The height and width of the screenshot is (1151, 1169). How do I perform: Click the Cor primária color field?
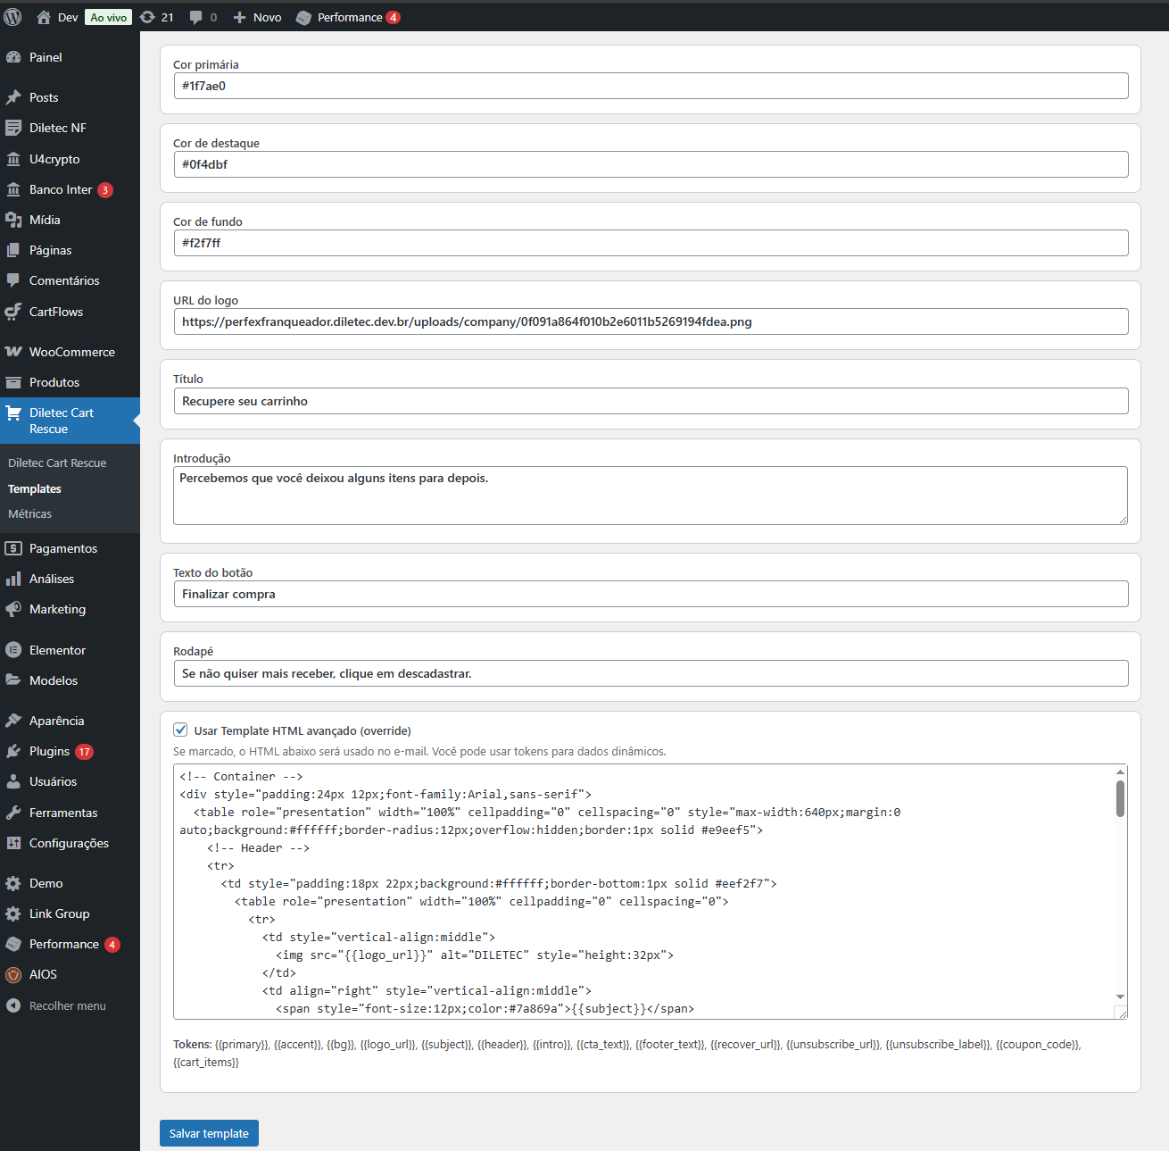pos(650,86)
